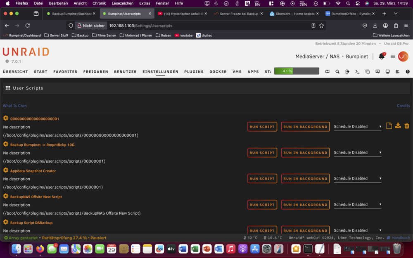Open Unraid DOCKER tab
Viewport: 413px width, 258px height.
click(x=218, y=71)
